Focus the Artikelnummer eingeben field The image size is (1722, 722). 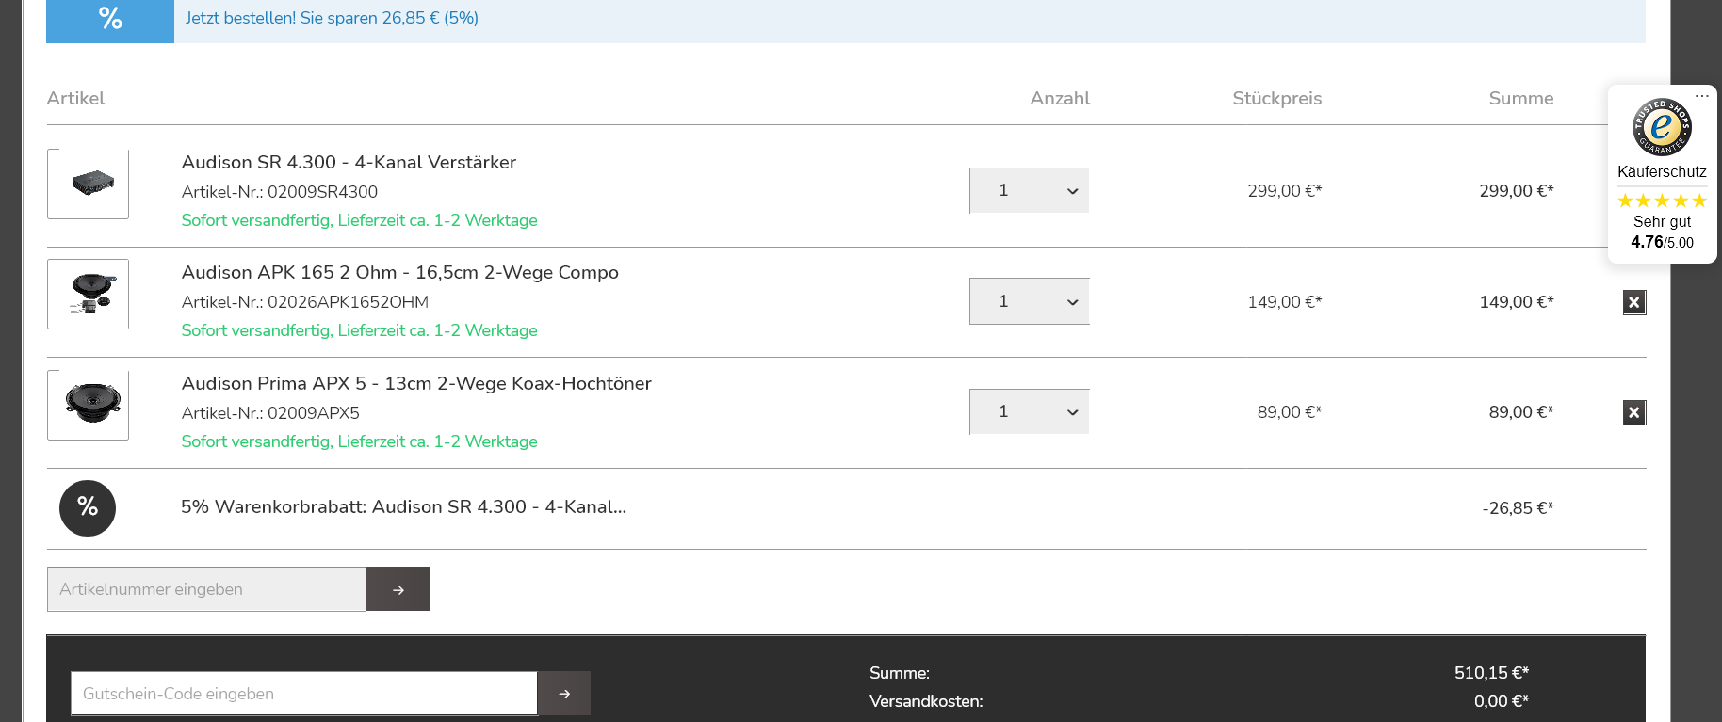point(206,589)
